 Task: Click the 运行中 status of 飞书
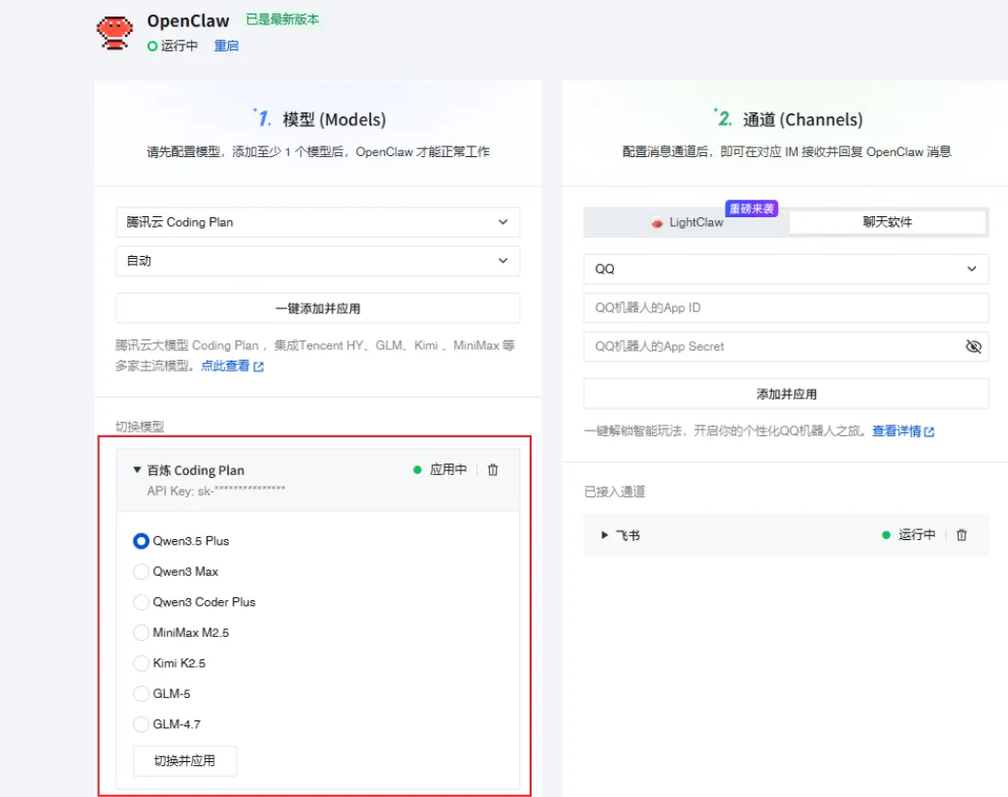tap(917, 535)
